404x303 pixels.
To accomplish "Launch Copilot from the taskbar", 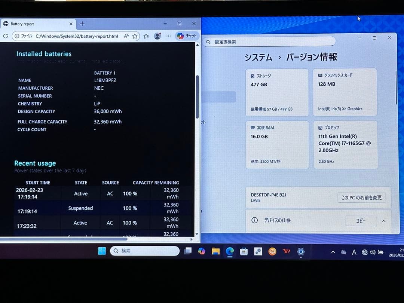I will pos(202,251).
